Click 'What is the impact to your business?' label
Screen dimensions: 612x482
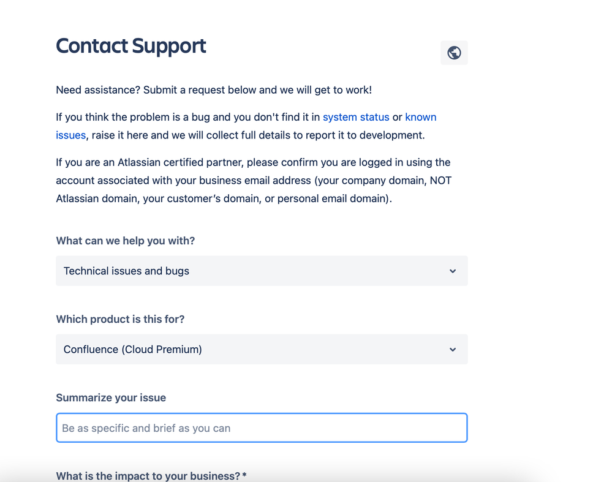(148, 476)
